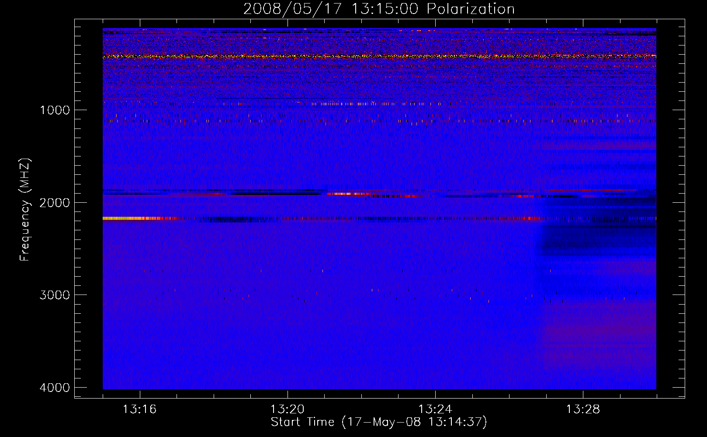
Task: Click the plot title "2008/05/17 13:15:00 Polarization"
Action: [x=379, y=9]
